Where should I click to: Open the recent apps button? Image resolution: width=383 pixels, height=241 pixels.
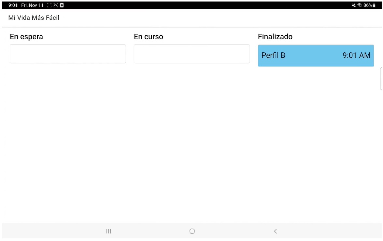tap(109, 231)
